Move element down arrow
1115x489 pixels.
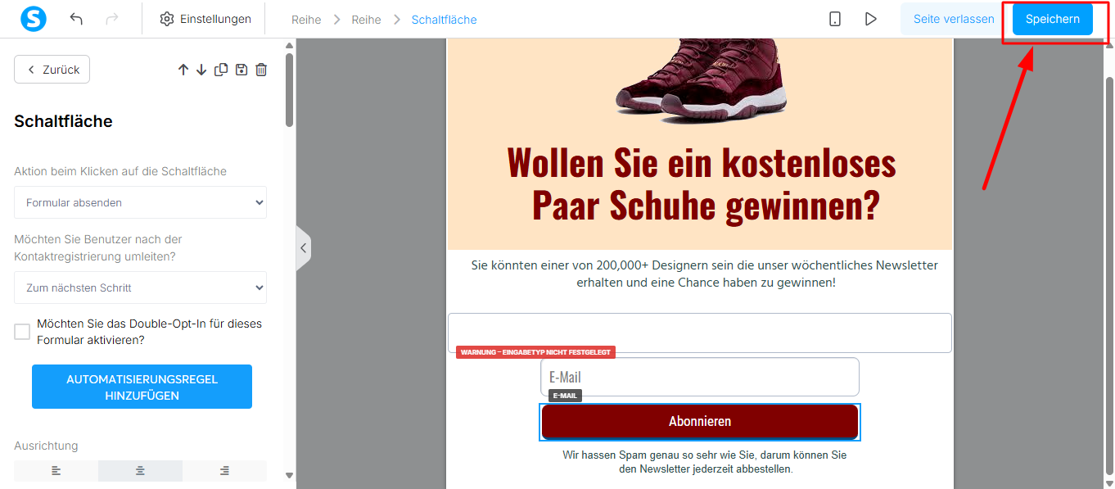(x=201, y=70)
